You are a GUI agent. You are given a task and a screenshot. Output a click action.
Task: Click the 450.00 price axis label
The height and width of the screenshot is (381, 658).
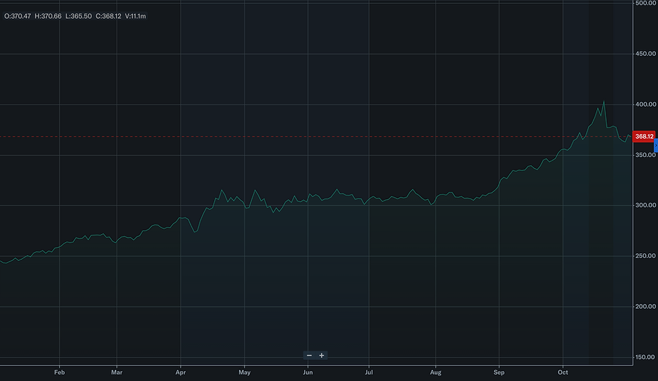tap(645, 54)
